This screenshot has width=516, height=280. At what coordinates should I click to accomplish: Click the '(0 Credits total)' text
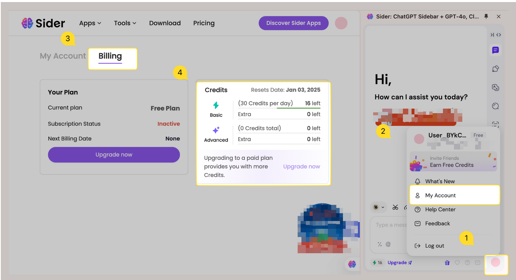pyautogui.click(x=260, y=128)
